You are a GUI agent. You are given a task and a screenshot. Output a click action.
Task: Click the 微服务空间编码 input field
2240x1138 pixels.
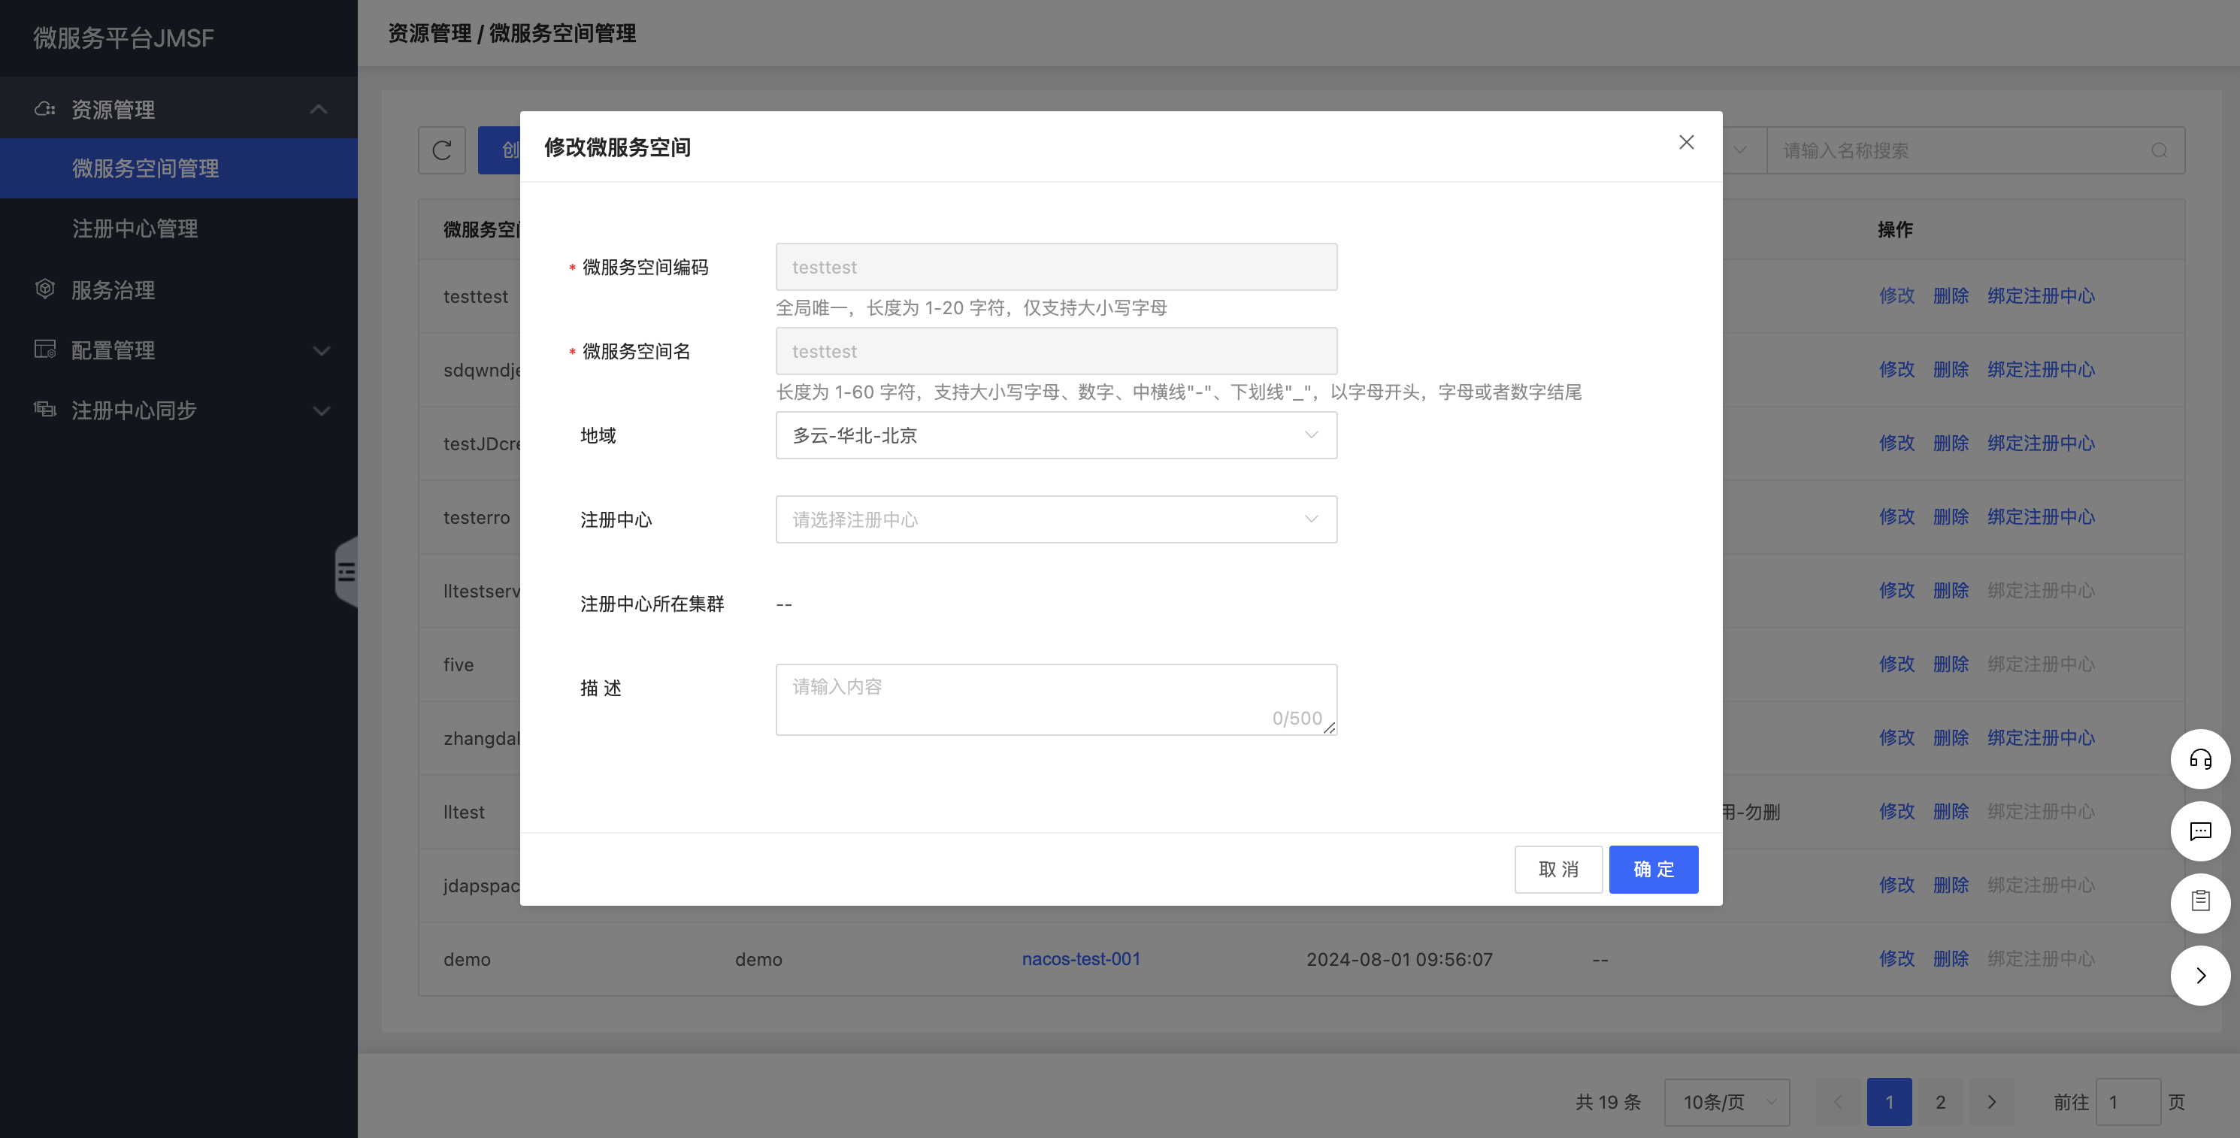tap(1055, 267)
